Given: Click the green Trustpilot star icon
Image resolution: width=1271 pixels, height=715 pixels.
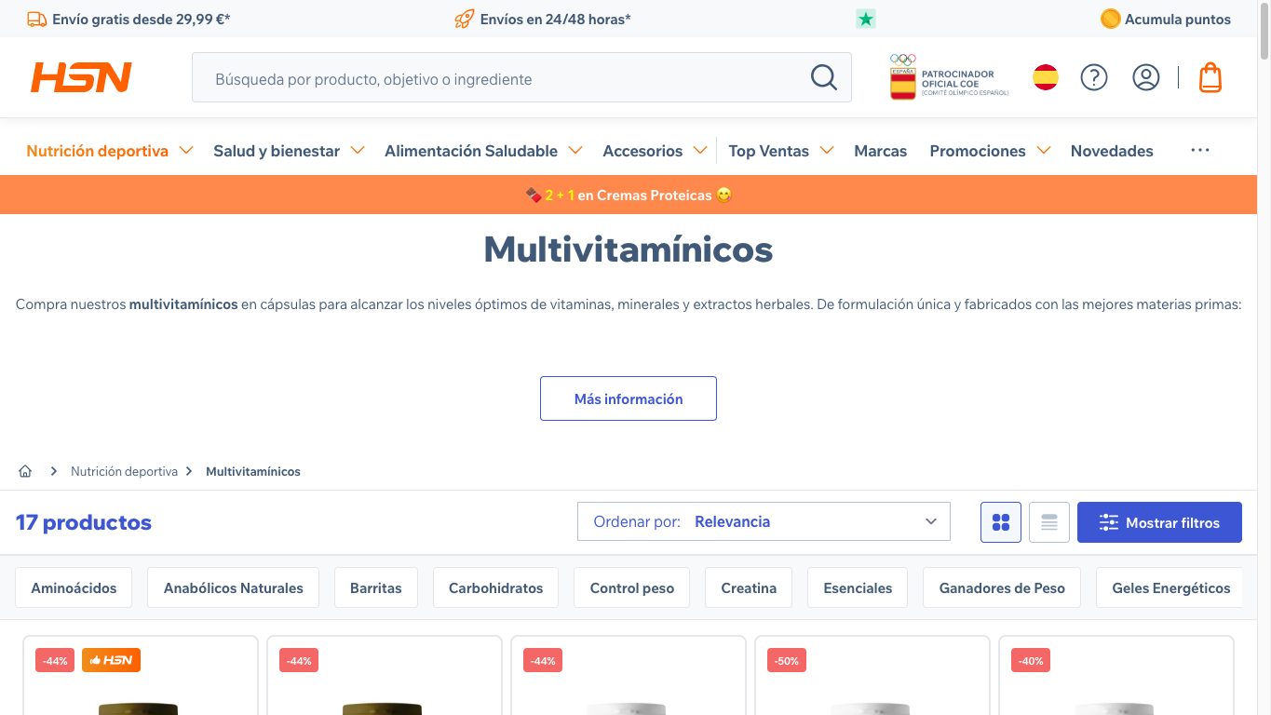Looking at the screenshot, I should [866, 19].
